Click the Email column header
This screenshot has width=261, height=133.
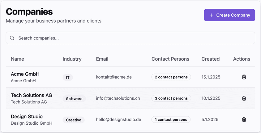point(102,59)
